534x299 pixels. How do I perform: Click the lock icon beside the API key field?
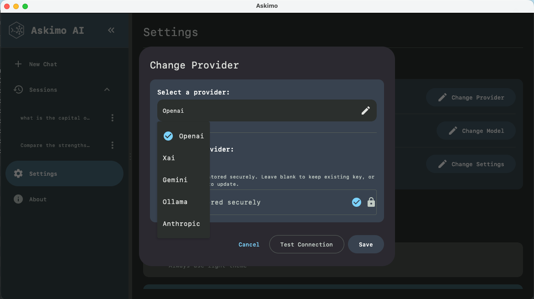(x=371, y=202)
